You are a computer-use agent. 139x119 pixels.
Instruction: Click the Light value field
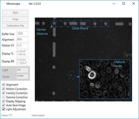[x=22, y=70]
